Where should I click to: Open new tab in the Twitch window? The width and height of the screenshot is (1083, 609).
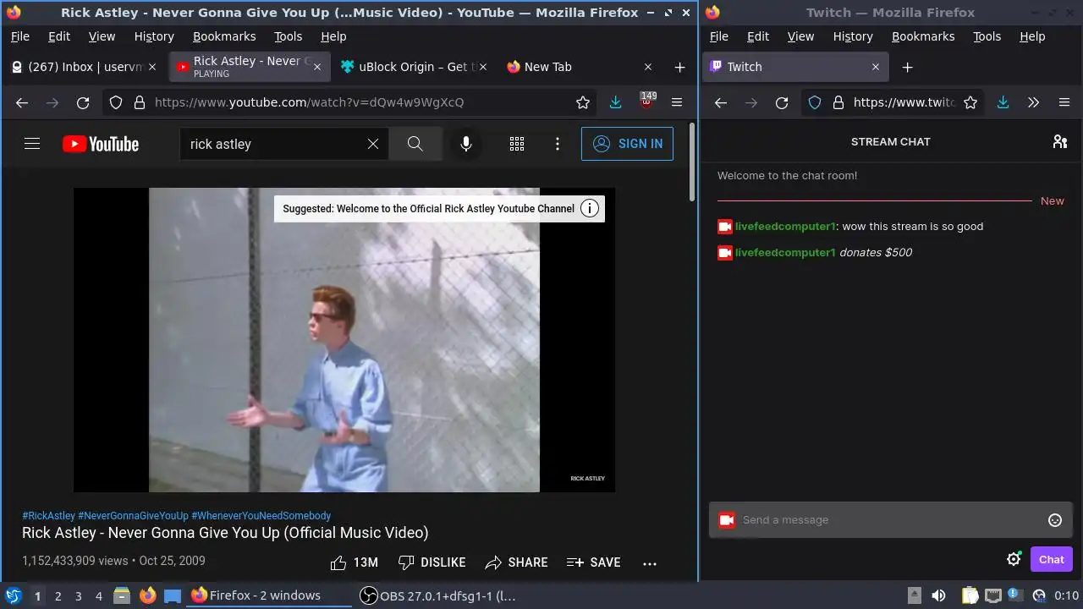click(x=907, y=67)
